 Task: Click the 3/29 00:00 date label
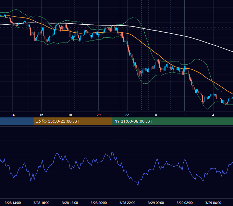[156, 203]
